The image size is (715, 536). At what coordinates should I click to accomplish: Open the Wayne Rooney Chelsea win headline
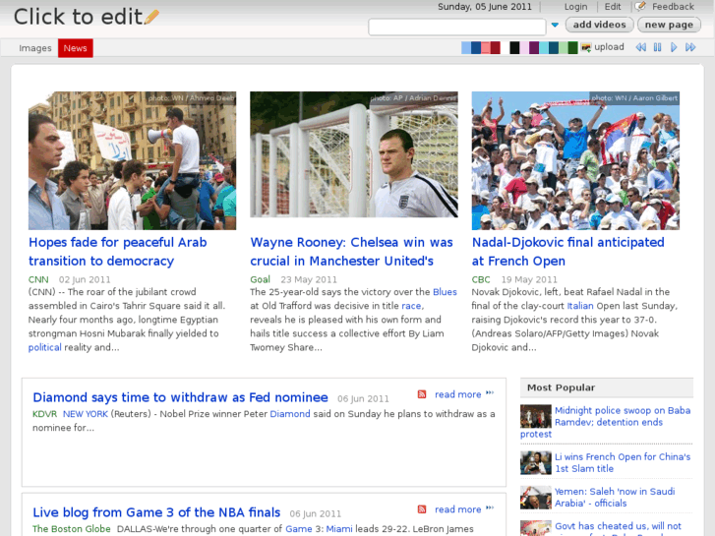[x=351, y=252]
